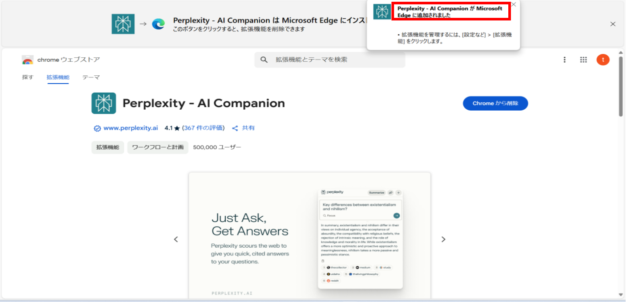The width and height of the screenshot is (626, 302).
Task: Click the star icon beside the 4.1 rating
Action: click(177, 128)
